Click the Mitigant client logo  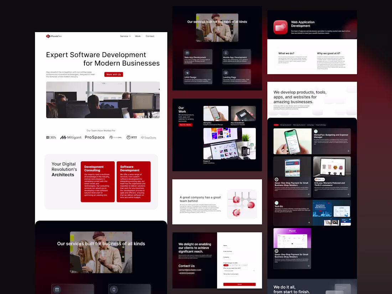pyautogui.click(x=71, y=138)
